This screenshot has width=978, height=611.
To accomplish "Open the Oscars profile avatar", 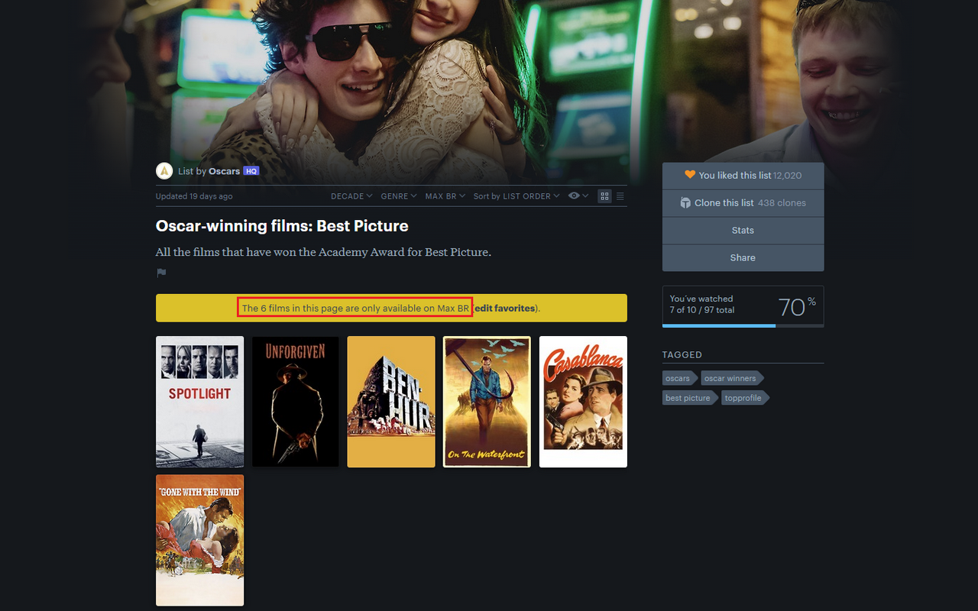I will tap(164, 171).
